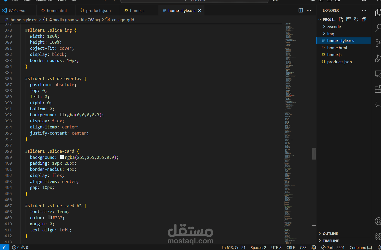Open home-style.css in Explorer tree
The height and width of the screenshot is (250, 381).
pos(343,41)
